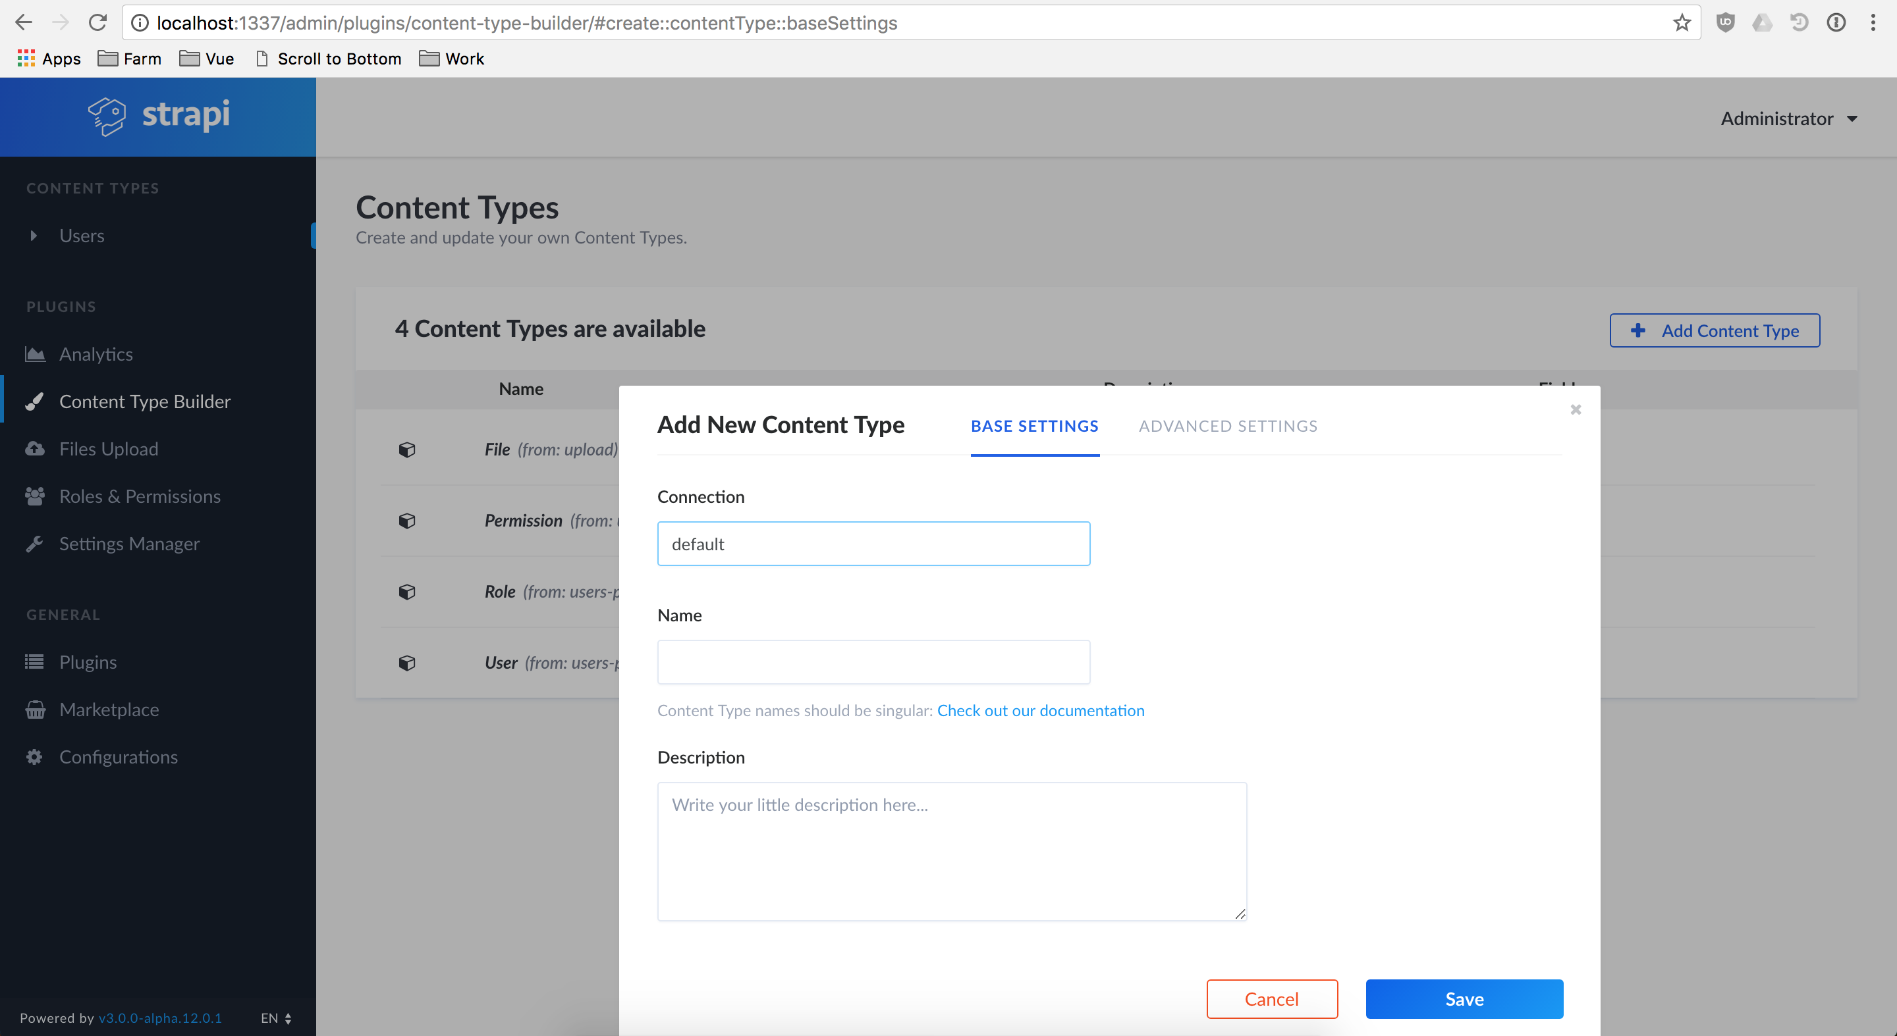Open Roles & Permissions settings

tap(140, 496)
